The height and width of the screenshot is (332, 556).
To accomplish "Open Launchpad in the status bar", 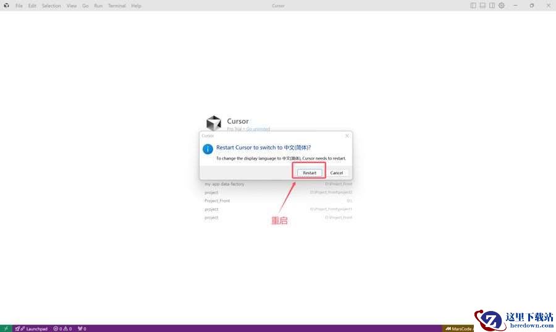I will point(32,328).
